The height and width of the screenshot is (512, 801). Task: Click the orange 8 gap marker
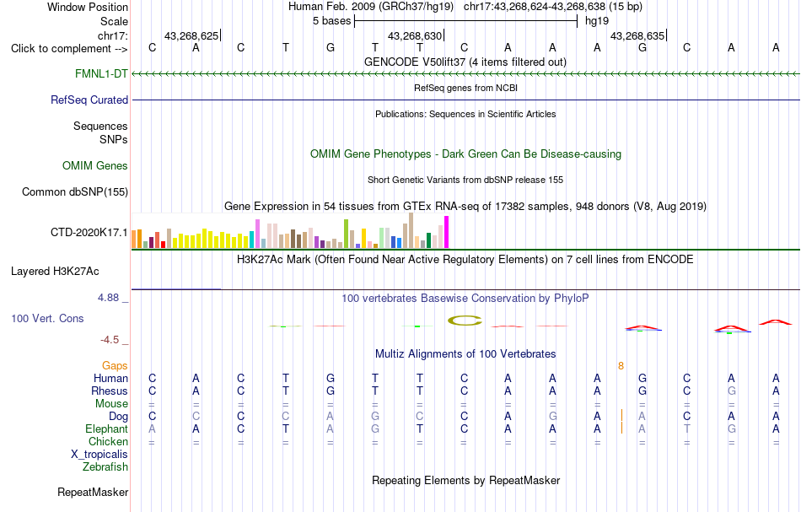click(x=621, y=365)
